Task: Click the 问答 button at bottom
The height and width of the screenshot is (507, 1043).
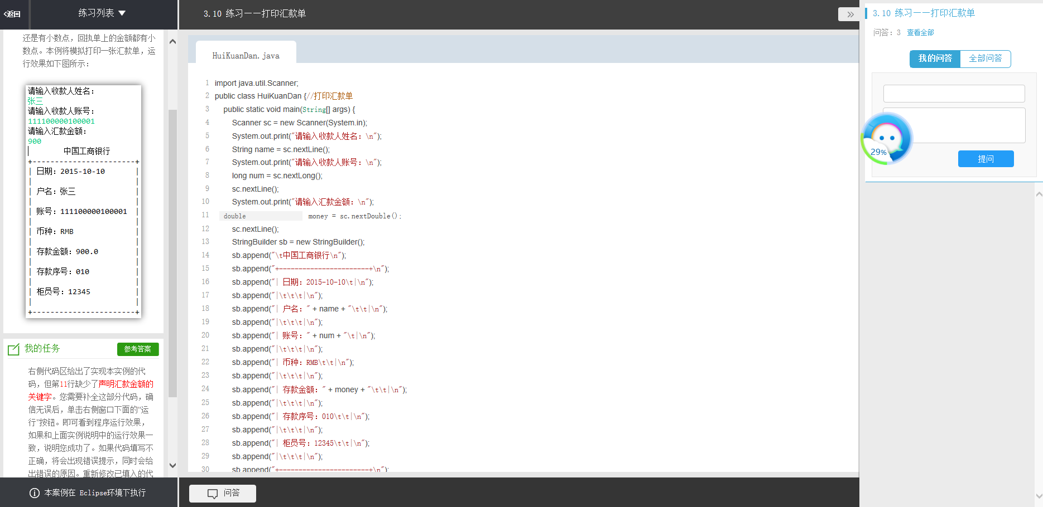Action: point(223,493)
